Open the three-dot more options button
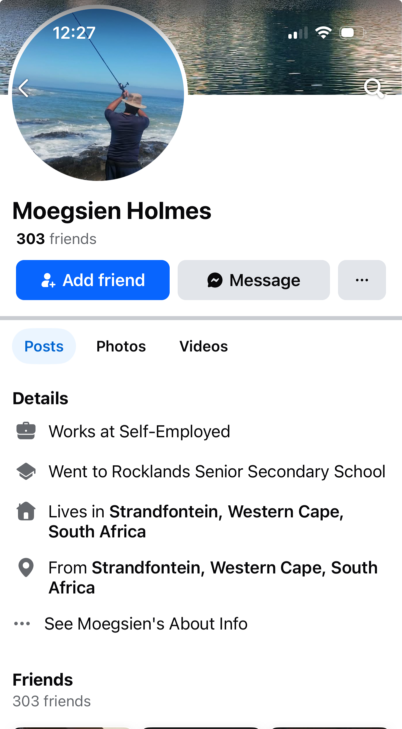 (362, 280)
